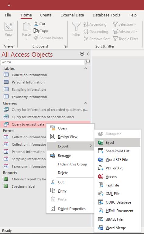Collapse the Tables group
This screenshot has height=234, width=144.
click(86, 68)
